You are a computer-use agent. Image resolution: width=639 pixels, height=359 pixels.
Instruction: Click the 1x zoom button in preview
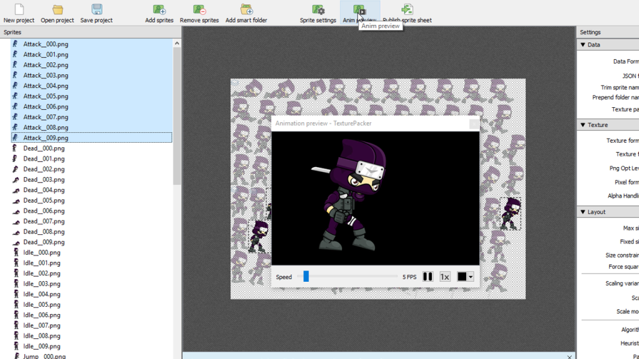click(444, 277)
